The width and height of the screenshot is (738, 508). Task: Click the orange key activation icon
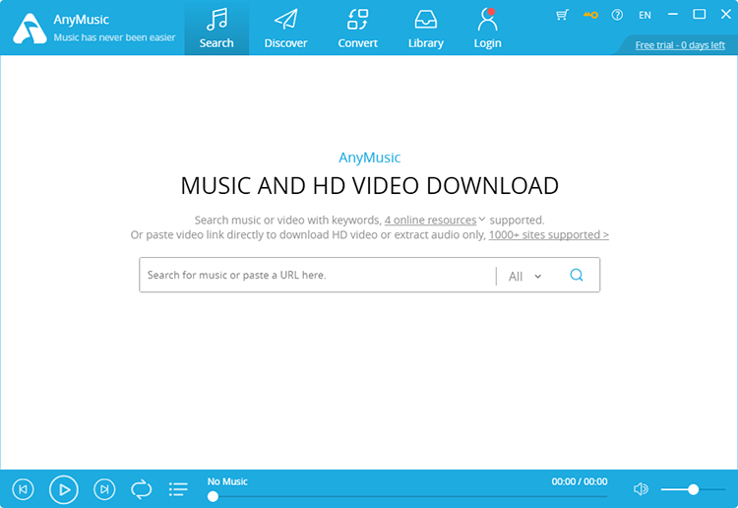point(590,15)
